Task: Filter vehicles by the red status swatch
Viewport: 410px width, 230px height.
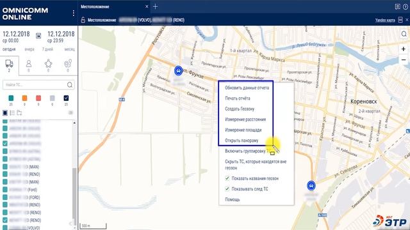Action: 38,98
